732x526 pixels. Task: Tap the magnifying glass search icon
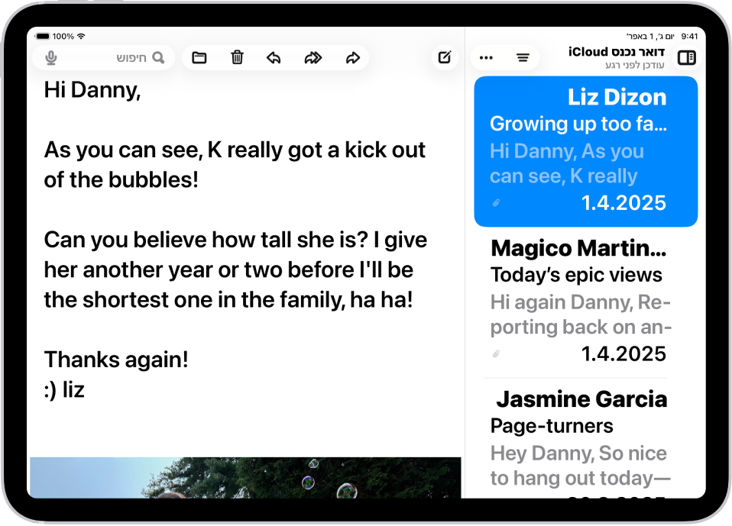159,58
